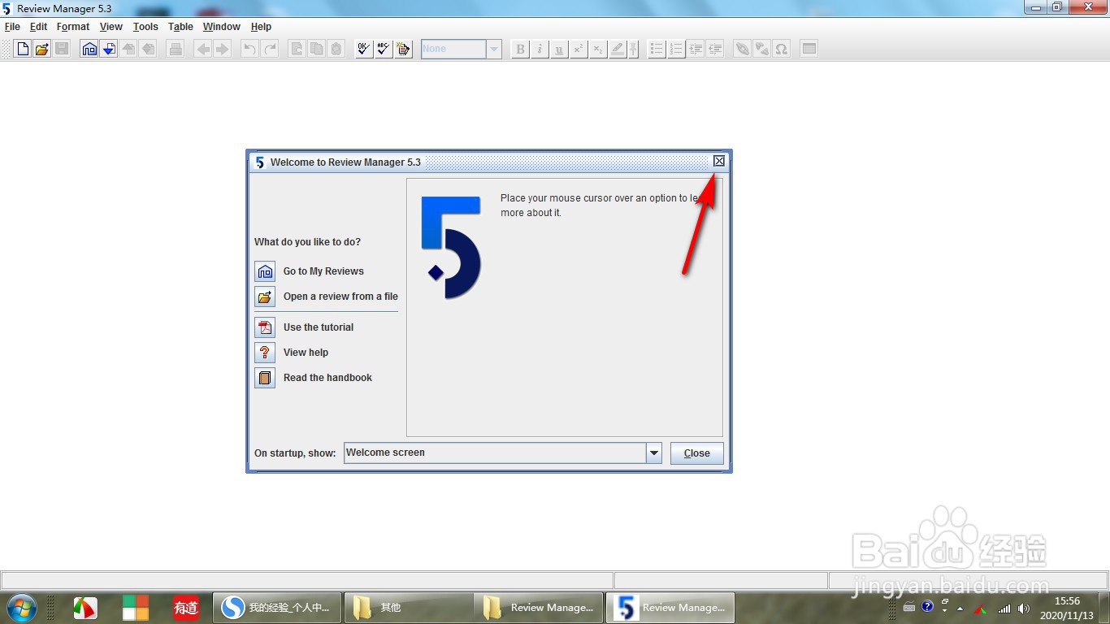Run the ABC spell check toolbar icon

(x=384, y=49)
